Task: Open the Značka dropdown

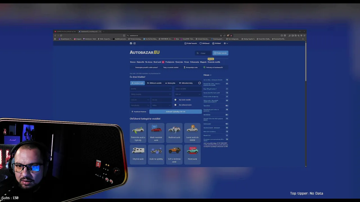Action: (x=151, y=89)
